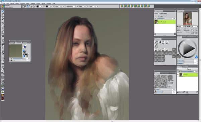Click the first icon in the custom palette bar
This screenshot has width=201, height=122.
(x=122, y=6)
